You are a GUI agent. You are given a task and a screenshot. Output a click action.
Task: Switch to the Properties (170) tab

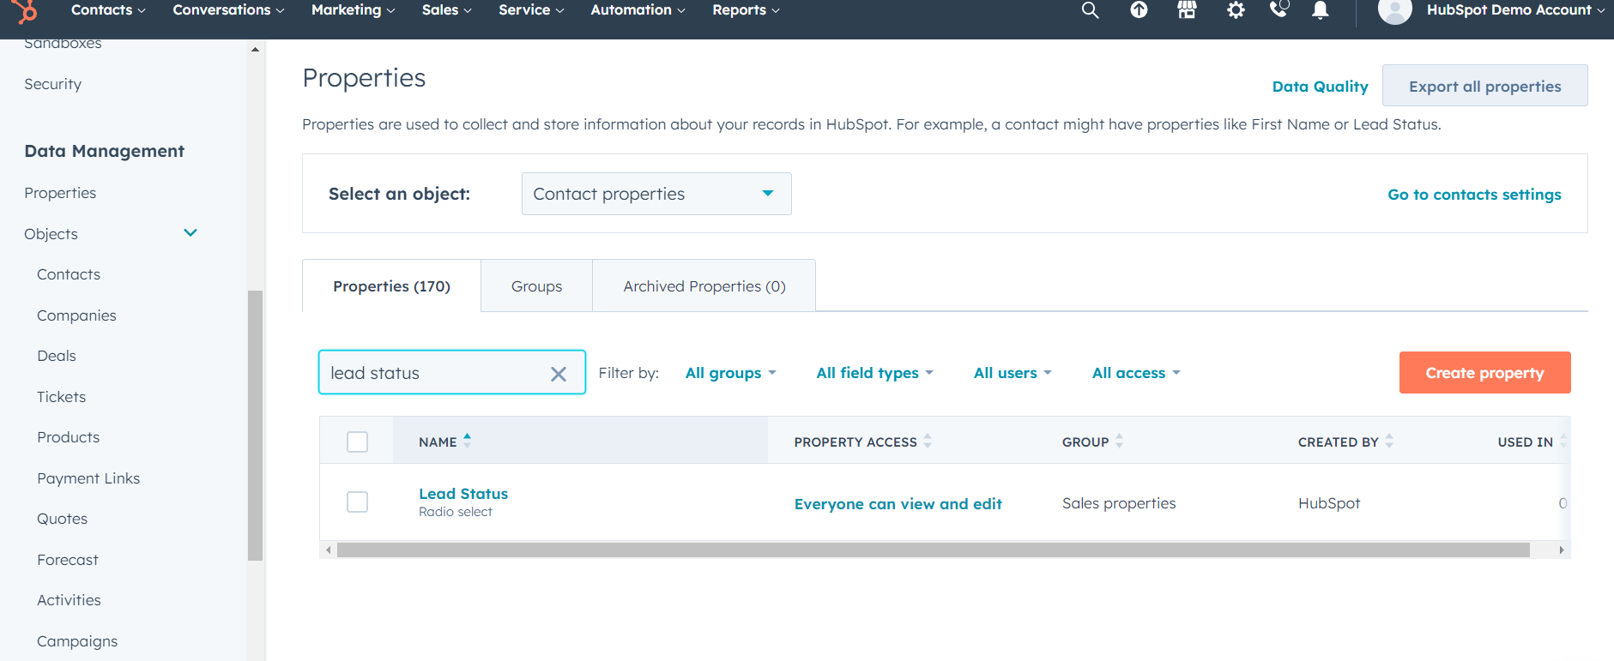391,286
